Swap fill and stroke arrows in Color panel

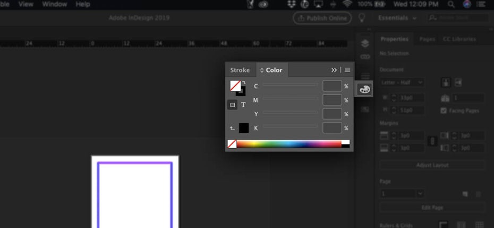pyautogui.click(x=244, y=83)
